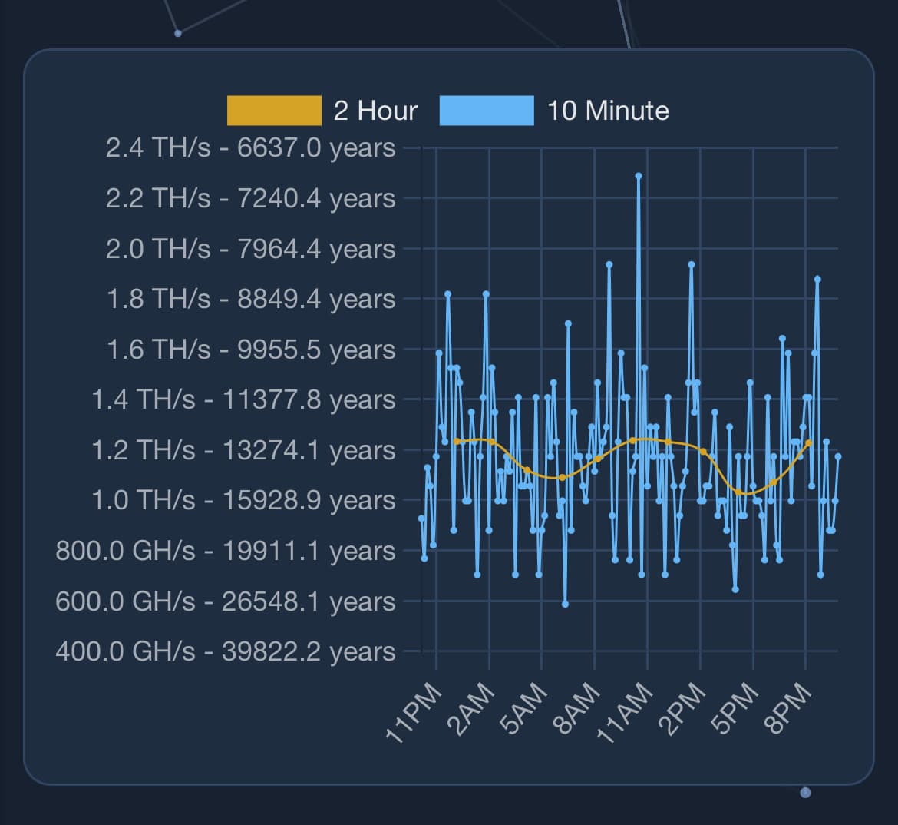Select '800.0 GH/s - 19911.1 years' axis label

point(226,550)
